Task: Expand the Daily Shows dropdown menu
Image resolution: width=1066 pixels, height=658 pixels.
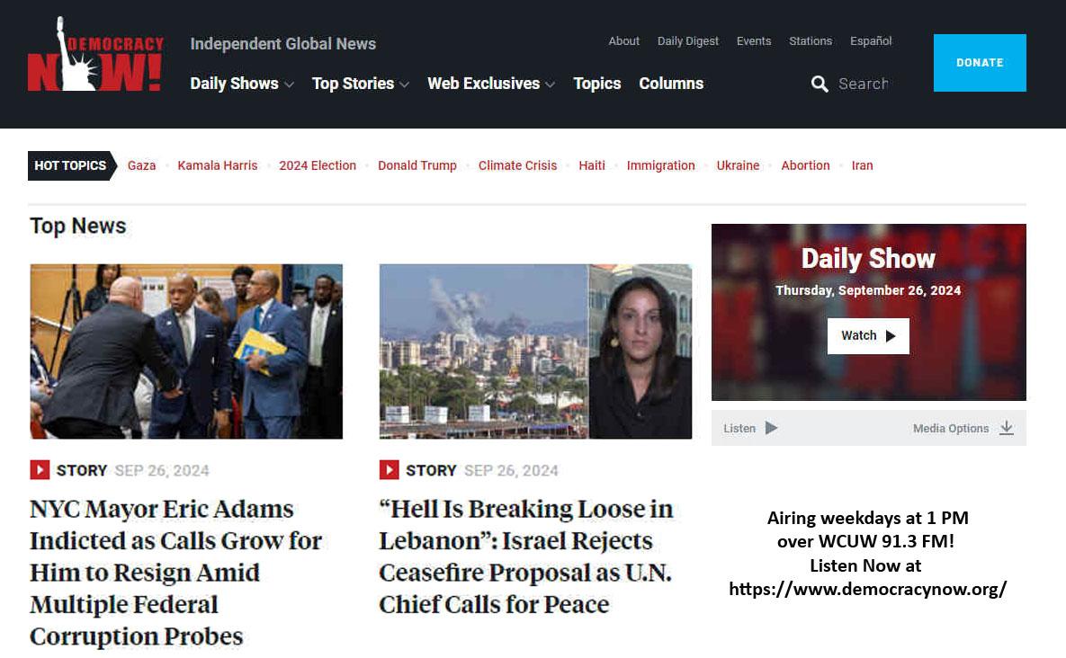Action: click(x=241, y=84)
